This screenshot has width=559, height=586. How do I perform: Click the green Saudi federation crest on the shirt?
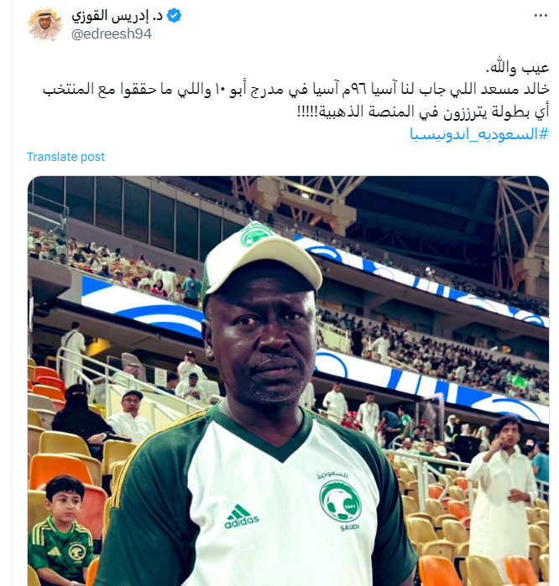click(340, 500)
